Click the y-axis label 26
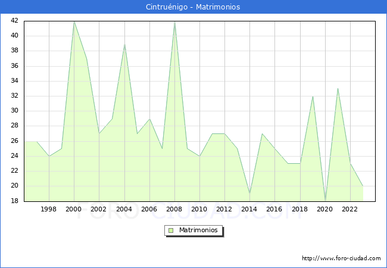The image size is (387, 268). coord(14,141)
